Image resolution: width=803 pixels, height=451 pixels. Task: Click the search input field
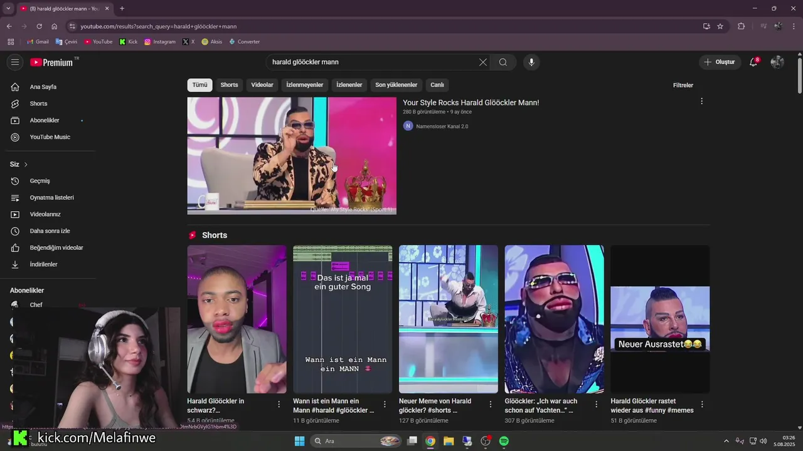pyautogui.click(x=373, y=62)
